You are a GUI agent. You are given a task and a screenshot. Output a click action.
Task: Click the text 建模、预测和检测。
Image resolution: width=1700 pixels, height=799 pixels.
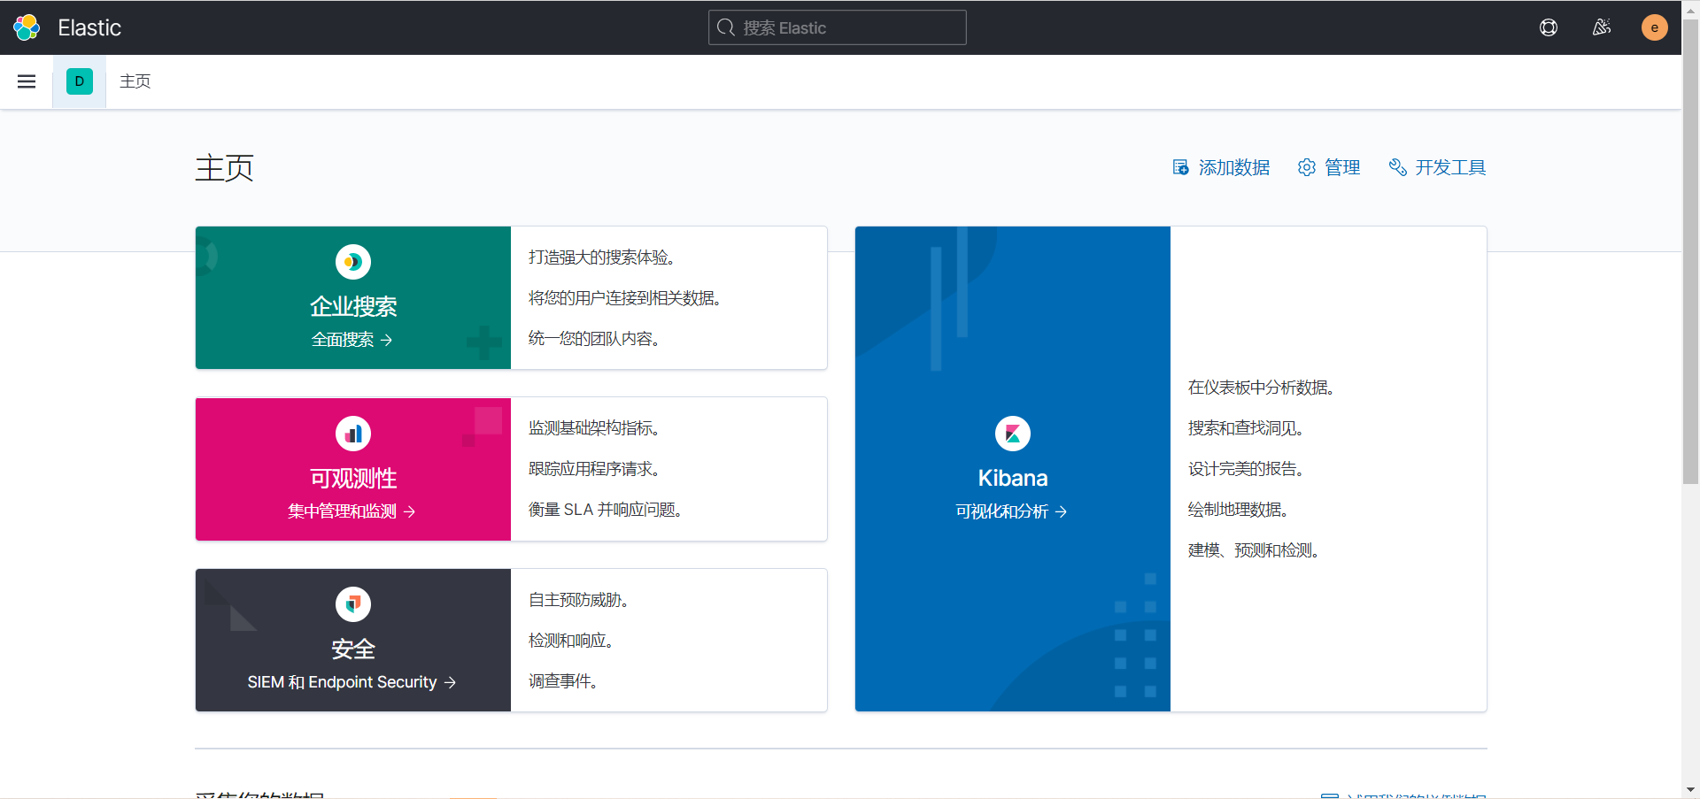tap(1255, 550)
